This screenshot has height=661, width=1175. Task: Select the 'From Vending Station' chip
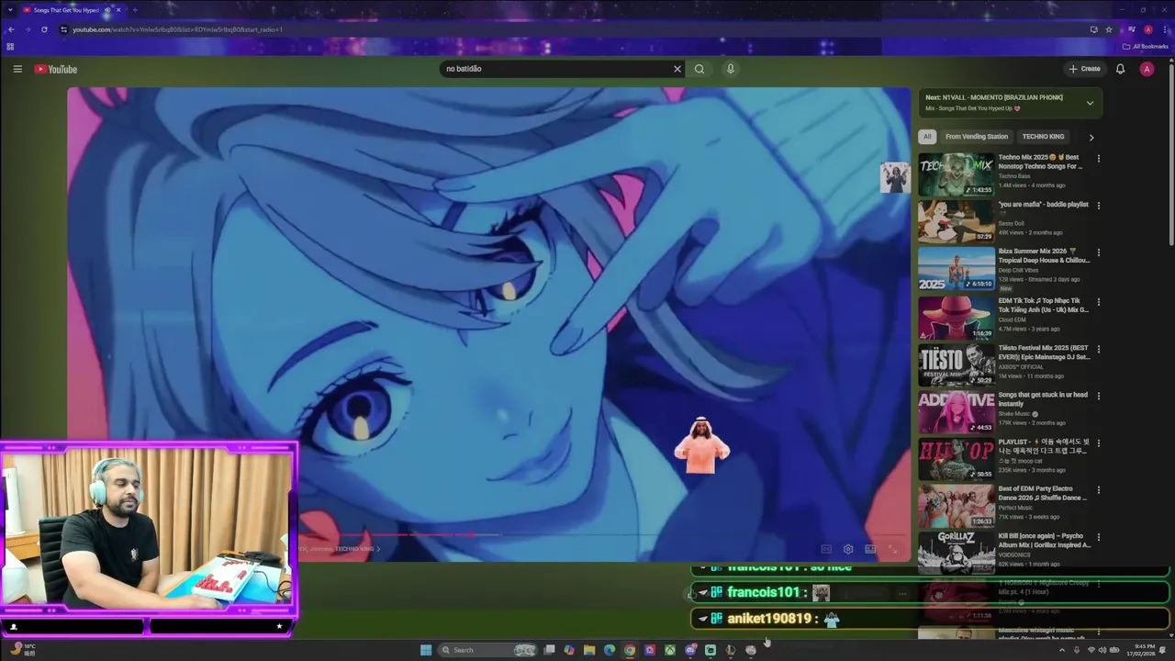point(977,137)
